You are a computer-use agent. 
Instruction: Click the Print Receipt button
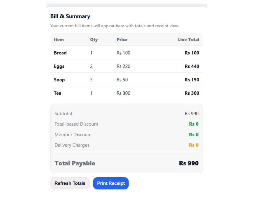(111, 183)
